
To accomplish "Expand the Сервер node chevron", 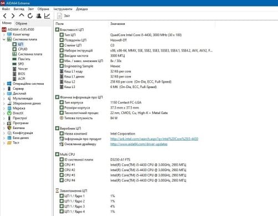I will pos(4,89).
